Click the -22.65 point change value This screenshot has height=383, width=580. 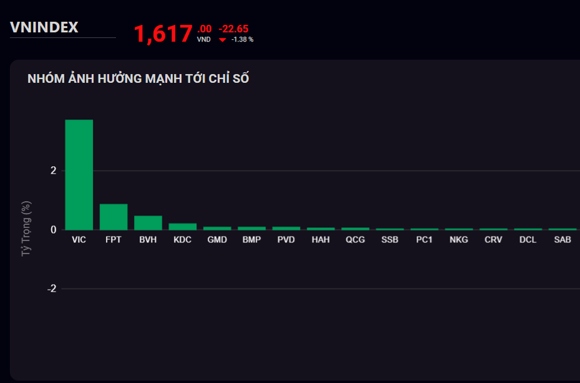tap(233, 29)
